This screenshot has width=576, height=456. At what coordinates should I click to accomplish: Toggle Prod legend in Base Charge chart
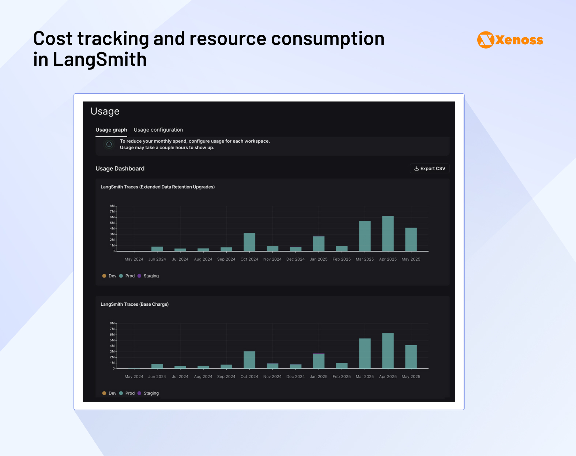(127, 393)
